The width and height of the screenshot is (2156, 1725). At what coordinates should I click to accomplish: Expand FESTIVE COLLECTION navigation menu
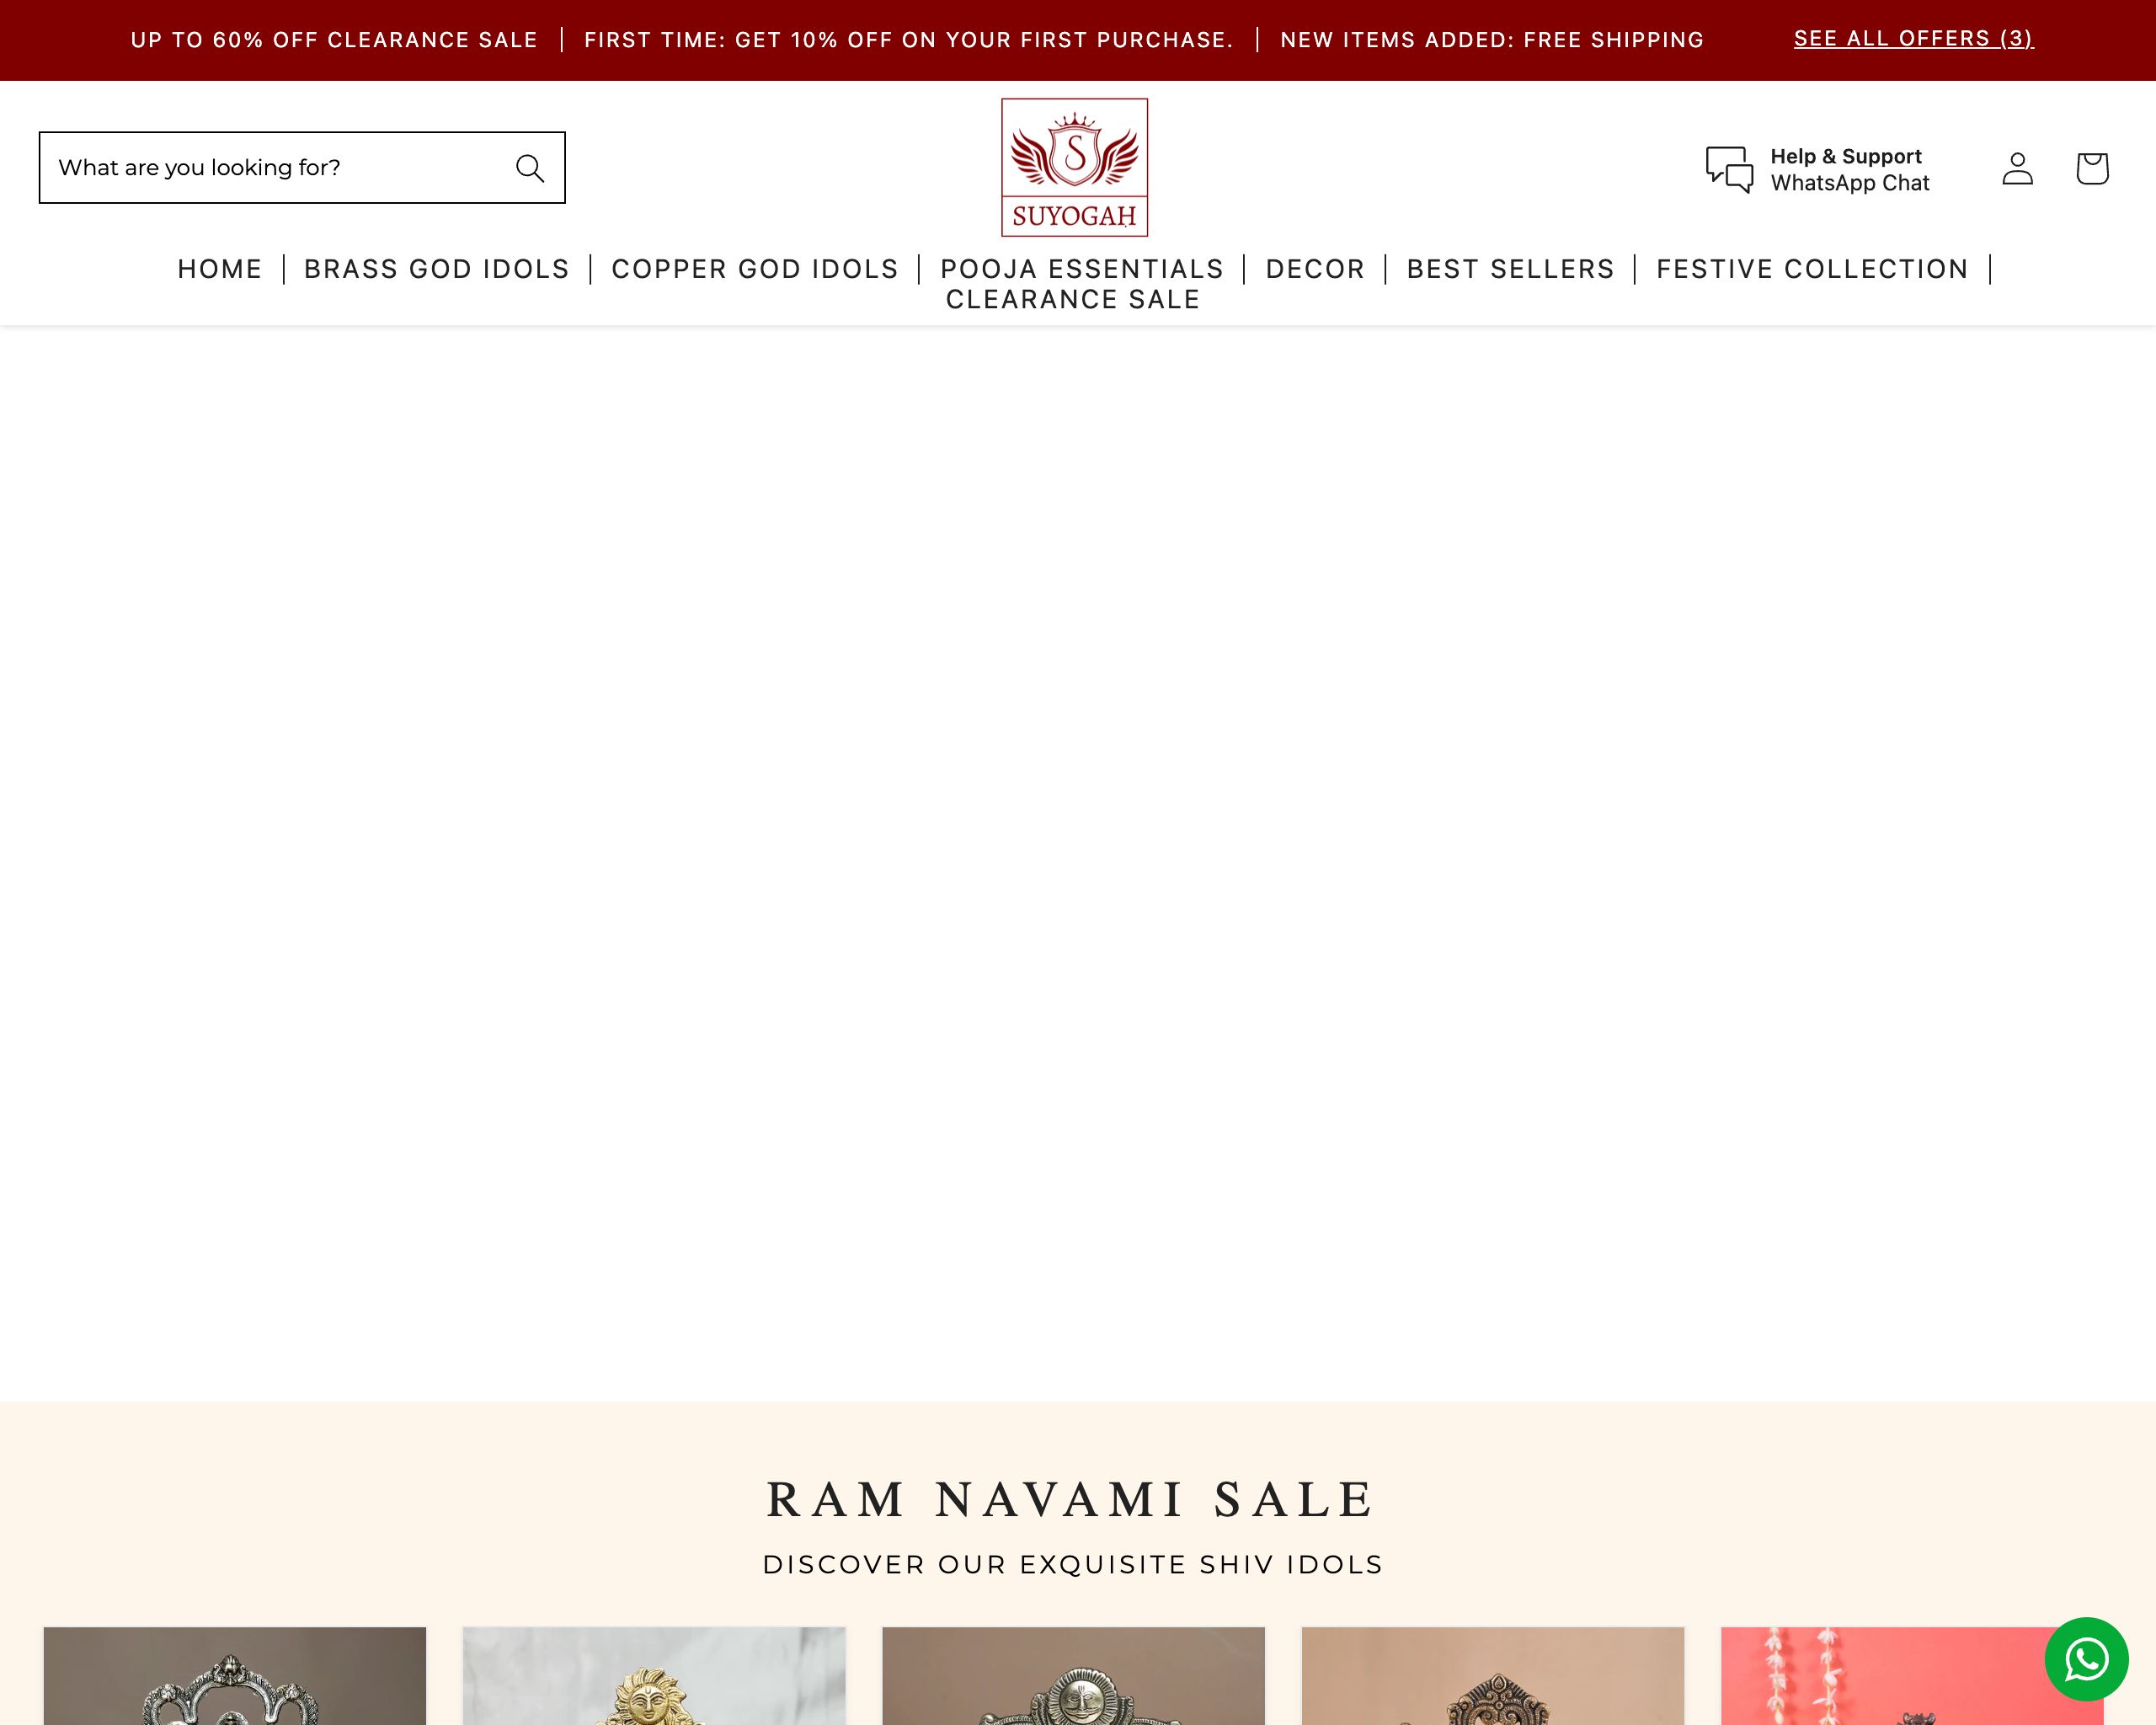pyautogui.click(x=1812, y=268)
